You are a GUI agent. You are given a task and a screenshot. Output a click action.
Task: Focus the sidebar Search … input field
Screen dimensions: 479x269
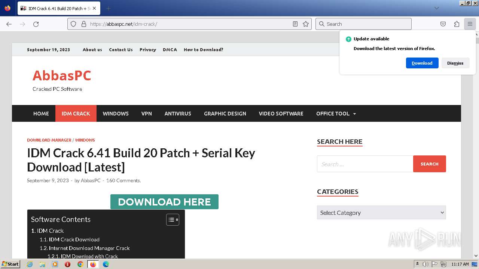(365, 164)
